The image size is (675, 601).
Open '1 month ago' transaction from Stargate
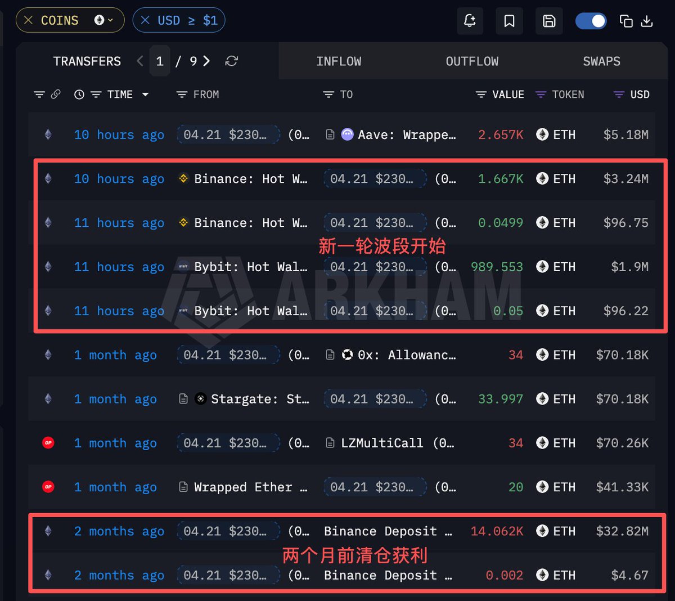point(115,399)
